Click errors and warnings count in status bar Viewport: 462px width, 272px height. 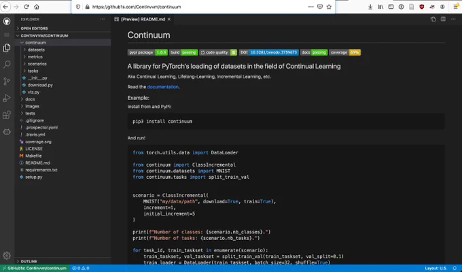[x=80, y=268]
